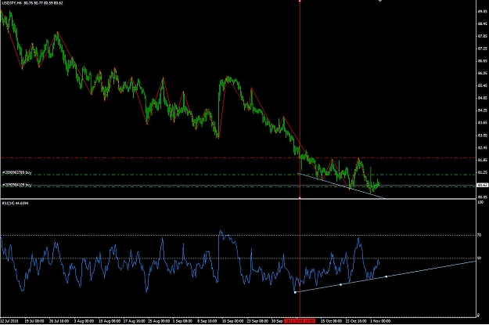Select the RSI trendline's third anchor point
This screenshot has width=489, height=325.
[x=387, y=276]
